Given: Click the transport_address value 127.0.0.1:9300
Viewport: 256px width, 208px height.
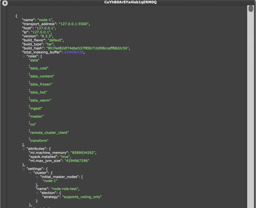Looking at the screenshot, I should click(74, 24).
